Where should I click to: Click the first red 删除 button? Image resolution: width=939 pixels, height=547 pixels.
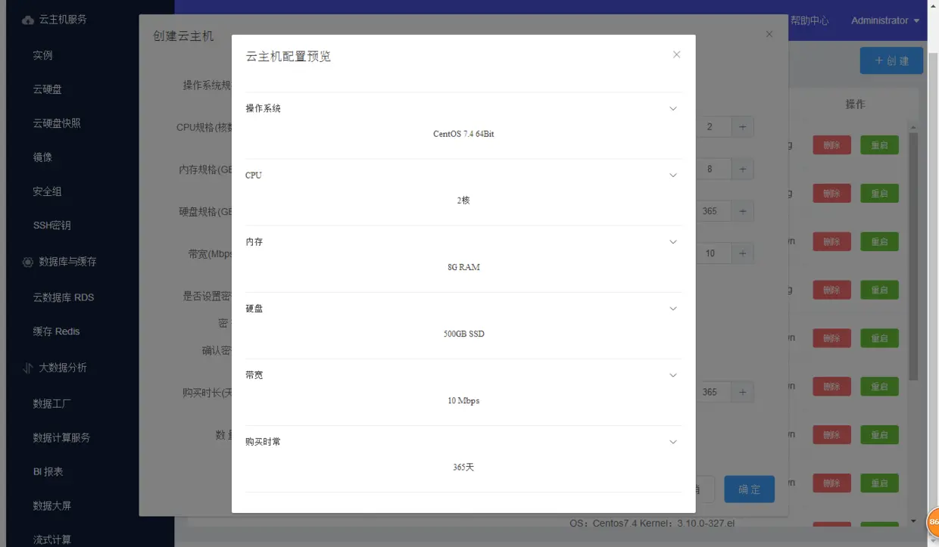tap(831, 145)
